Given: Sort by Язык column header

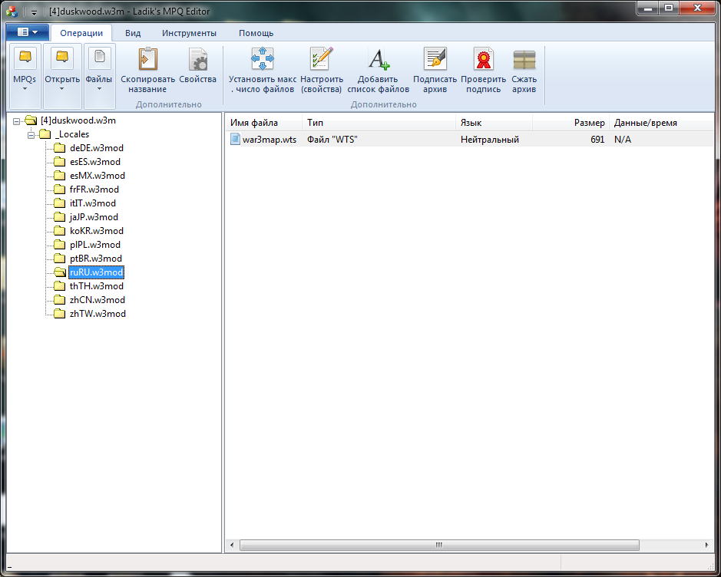Looking at the screenshot, I should click(x=494, y=123).
